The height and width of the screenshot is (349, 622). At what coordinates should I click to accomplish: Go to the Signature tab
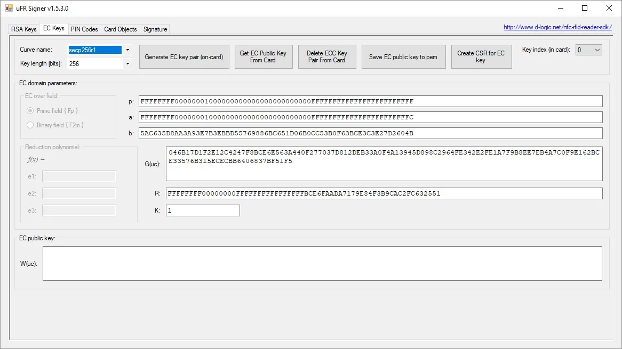pos(155,29)
